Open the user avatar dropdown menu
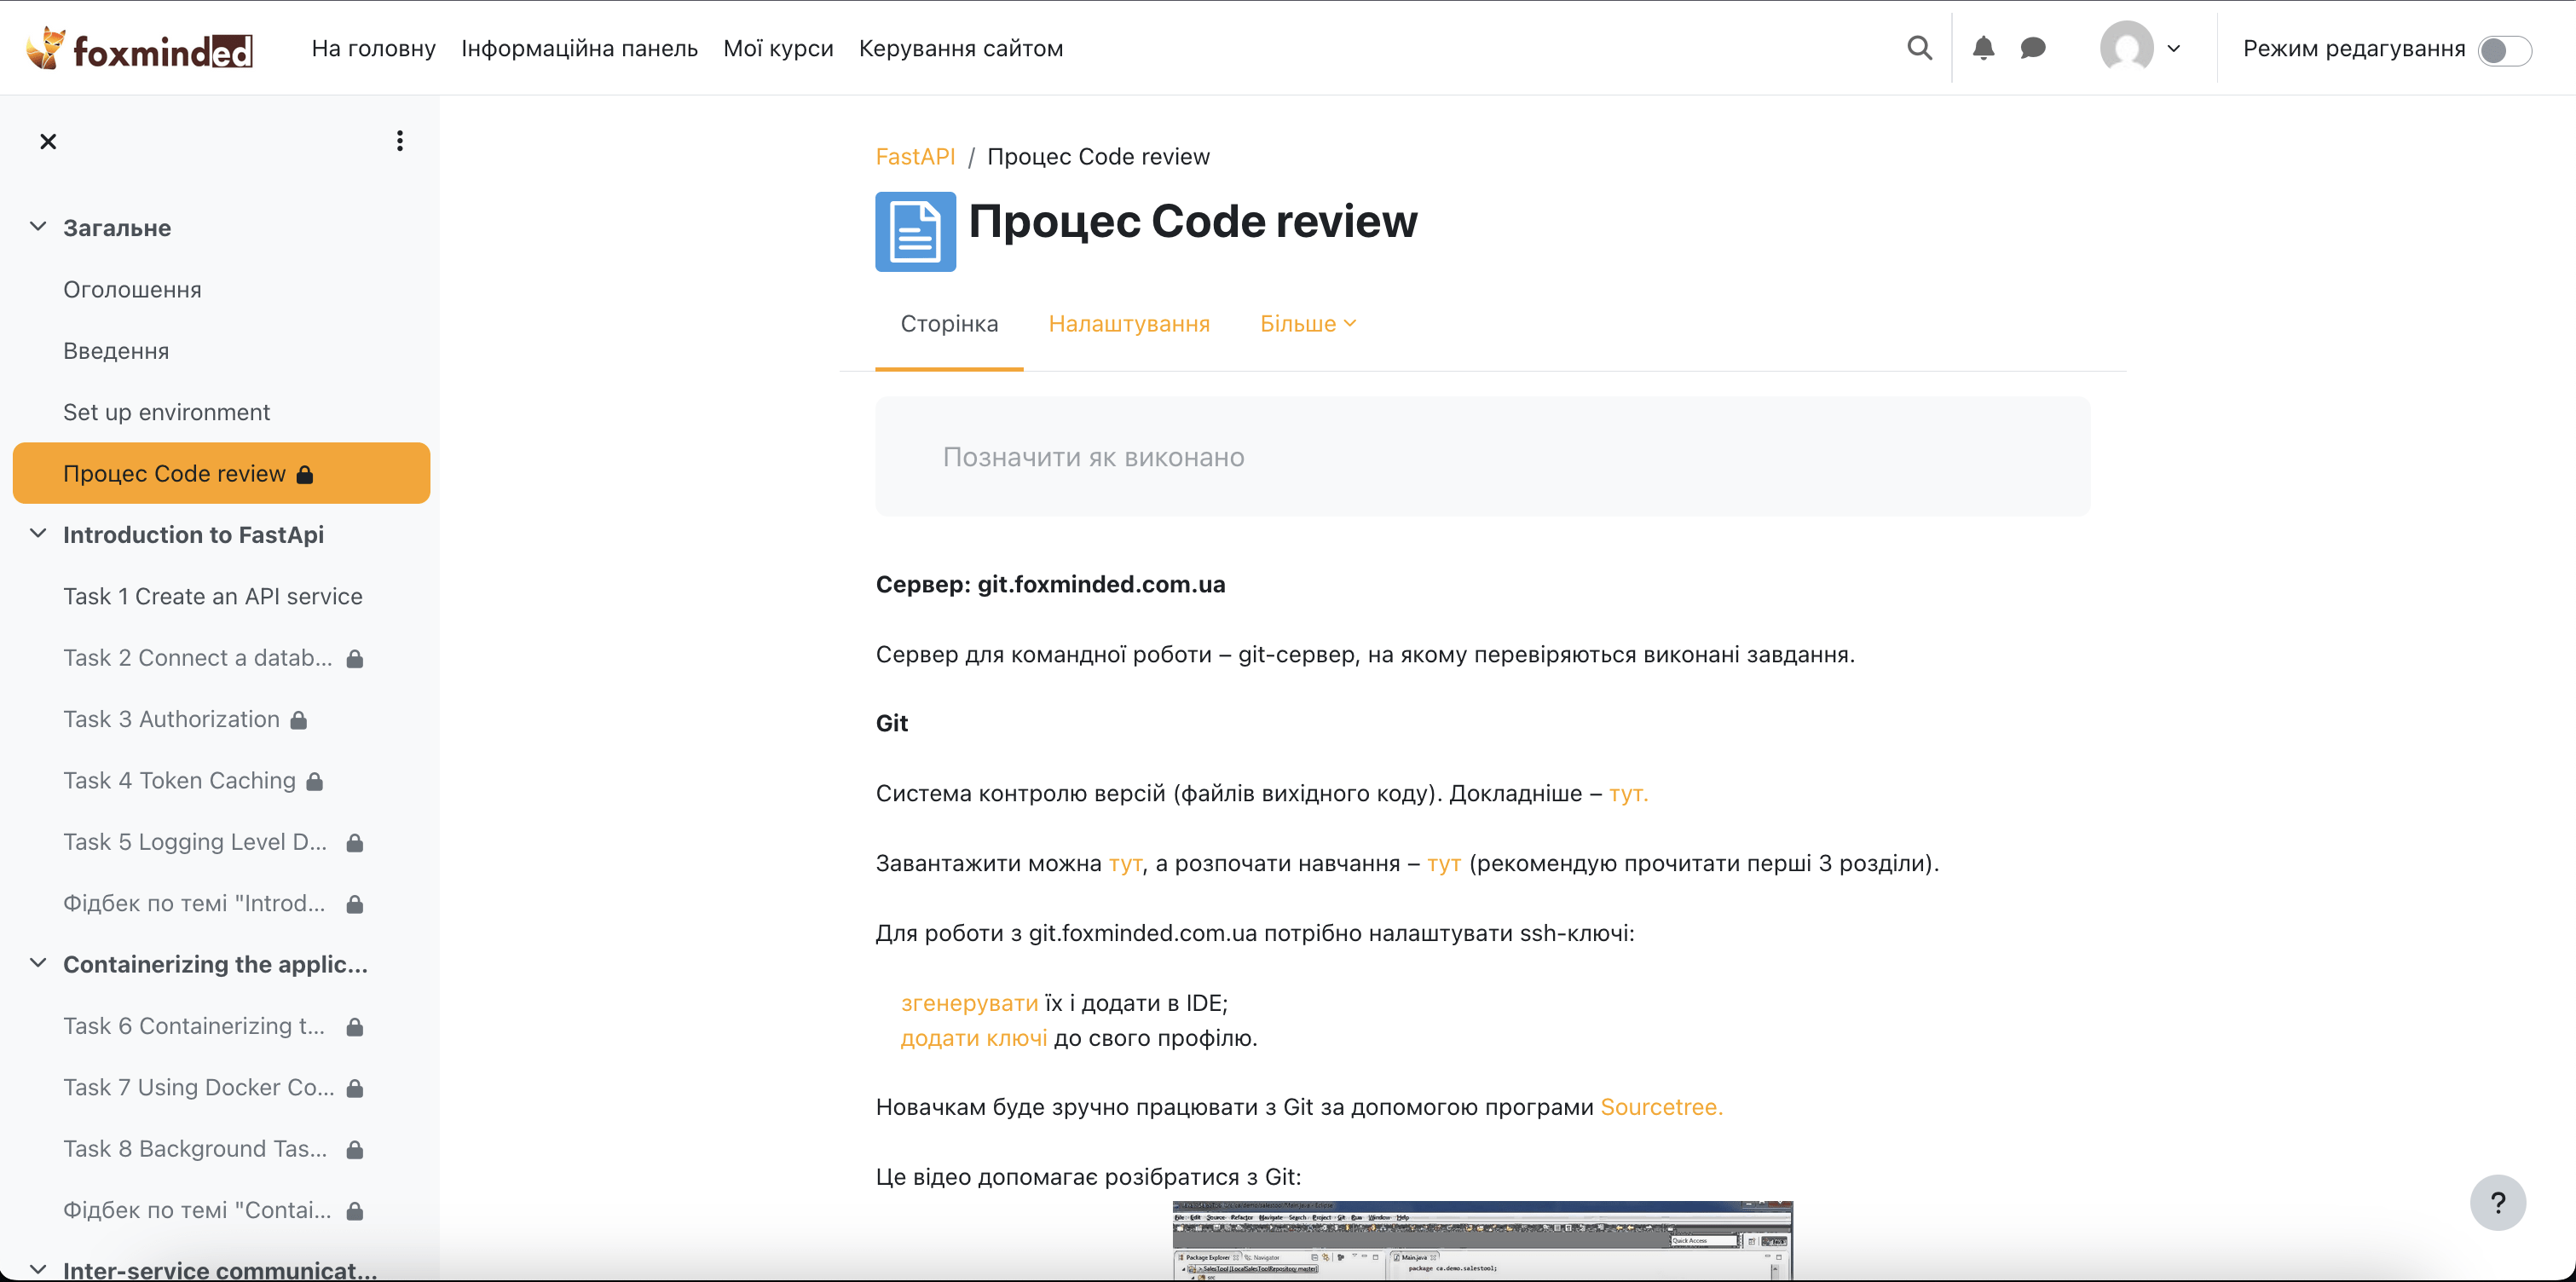Screen dimensions: 2576x1282 (2141, 48)
